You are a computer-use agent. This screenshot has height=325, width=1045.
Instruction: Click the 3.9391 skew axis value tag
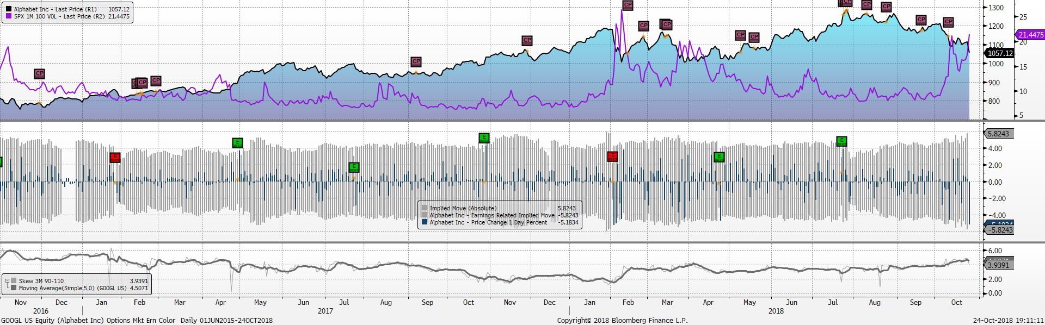pos(999,265)
